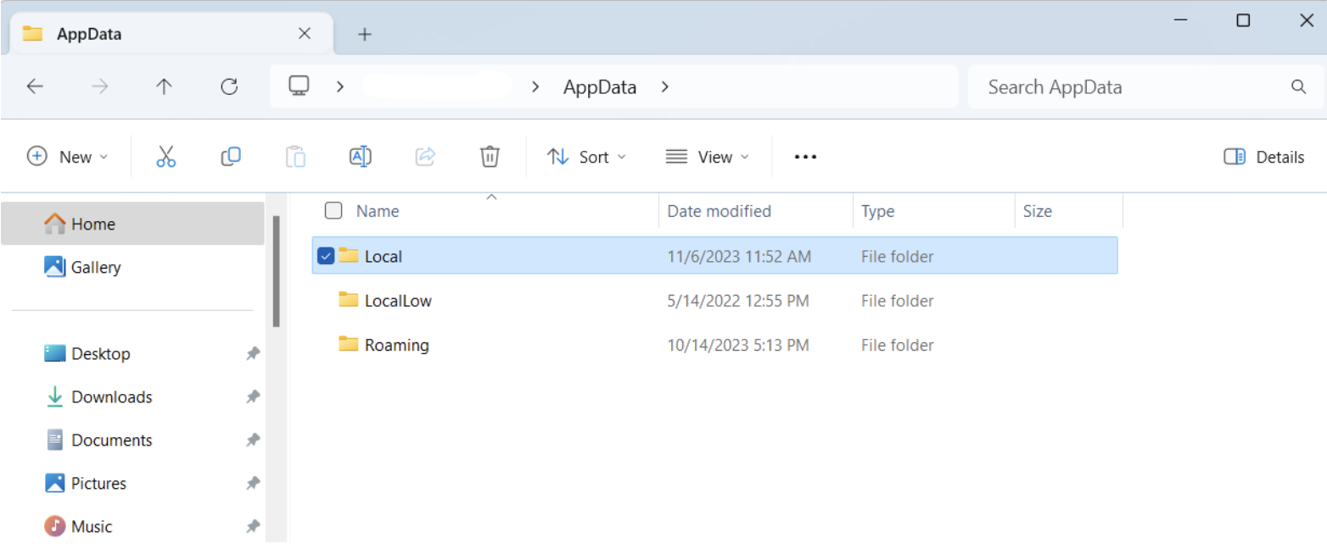Open the New item dropdown
This screenshot has height=549, width=1327.
click(68, 156)
